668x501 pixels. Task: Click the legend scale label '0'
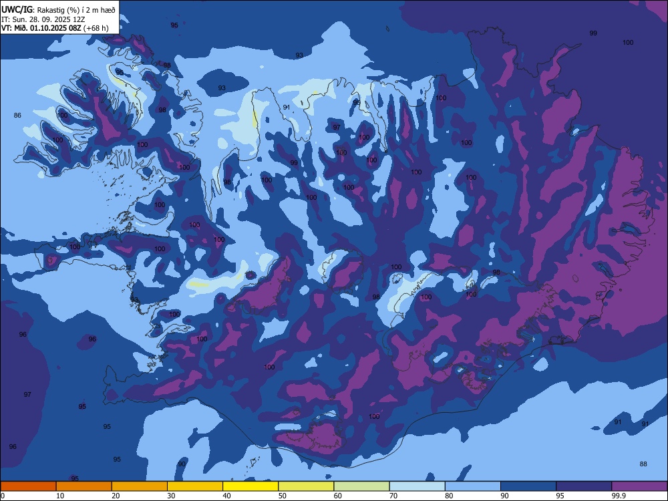[2, 496]
